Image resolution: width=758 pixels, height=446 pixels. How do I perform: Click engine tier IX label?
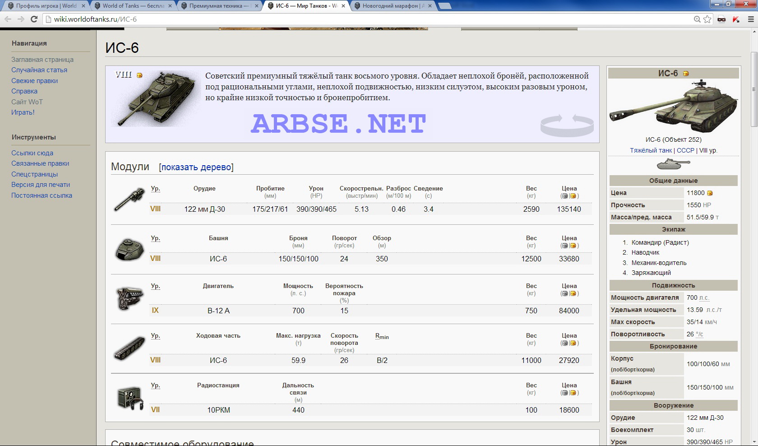(155, 311)
